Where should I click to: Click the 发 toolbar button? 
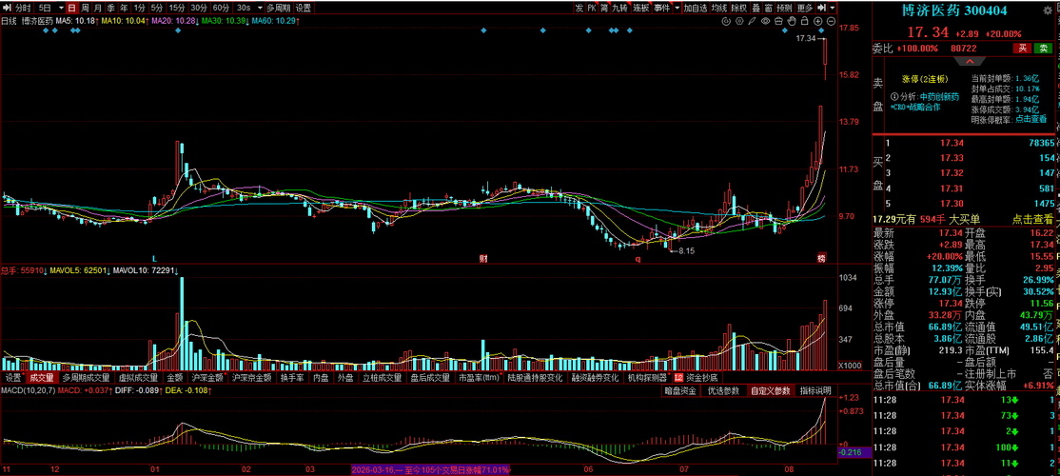pos(579,9)
